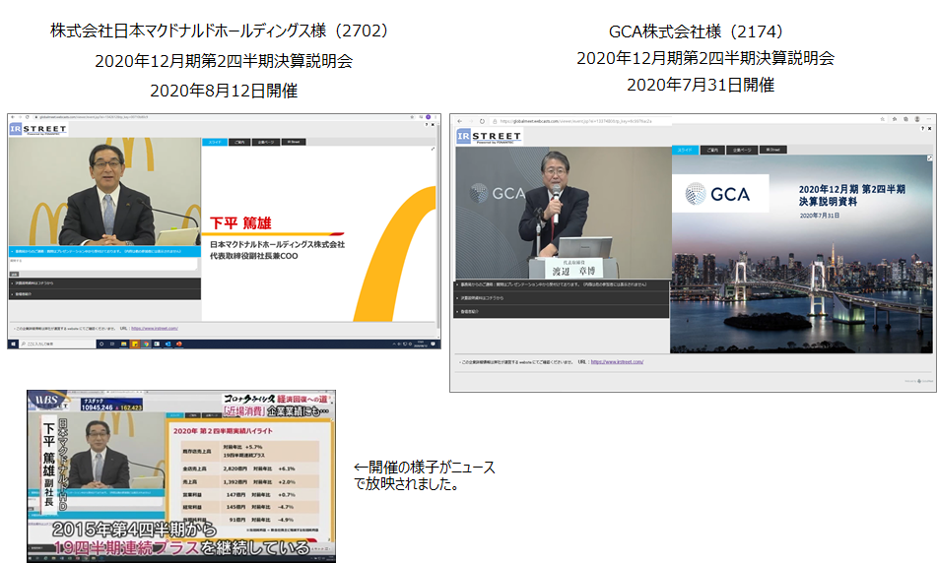The height and width of the screenshot is (563, 937).
Task: Select スライド tab in GCA webcast
Action: tap(685, 150)
